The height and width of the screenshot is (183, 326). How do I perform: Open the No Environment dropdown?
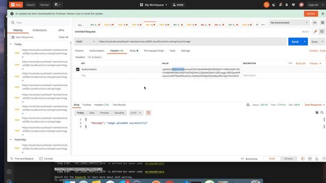coord(289,22)
